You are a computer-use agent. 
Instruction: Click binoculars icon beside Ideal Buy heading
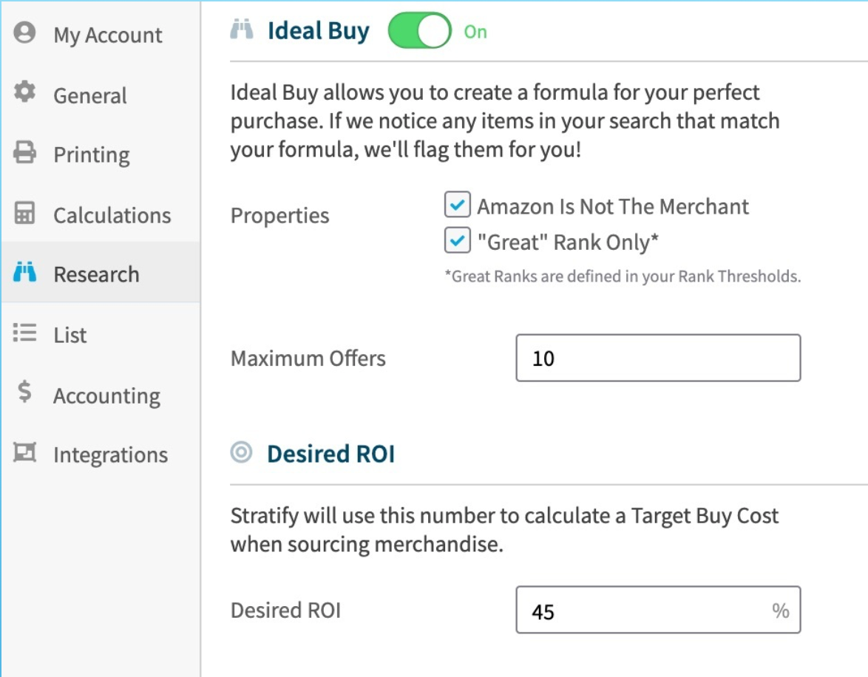241,30
